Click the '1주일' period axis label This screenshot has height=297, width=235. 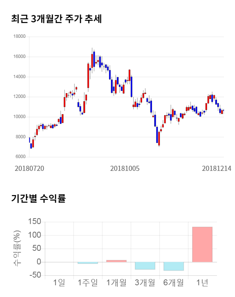tap(88, 283)
